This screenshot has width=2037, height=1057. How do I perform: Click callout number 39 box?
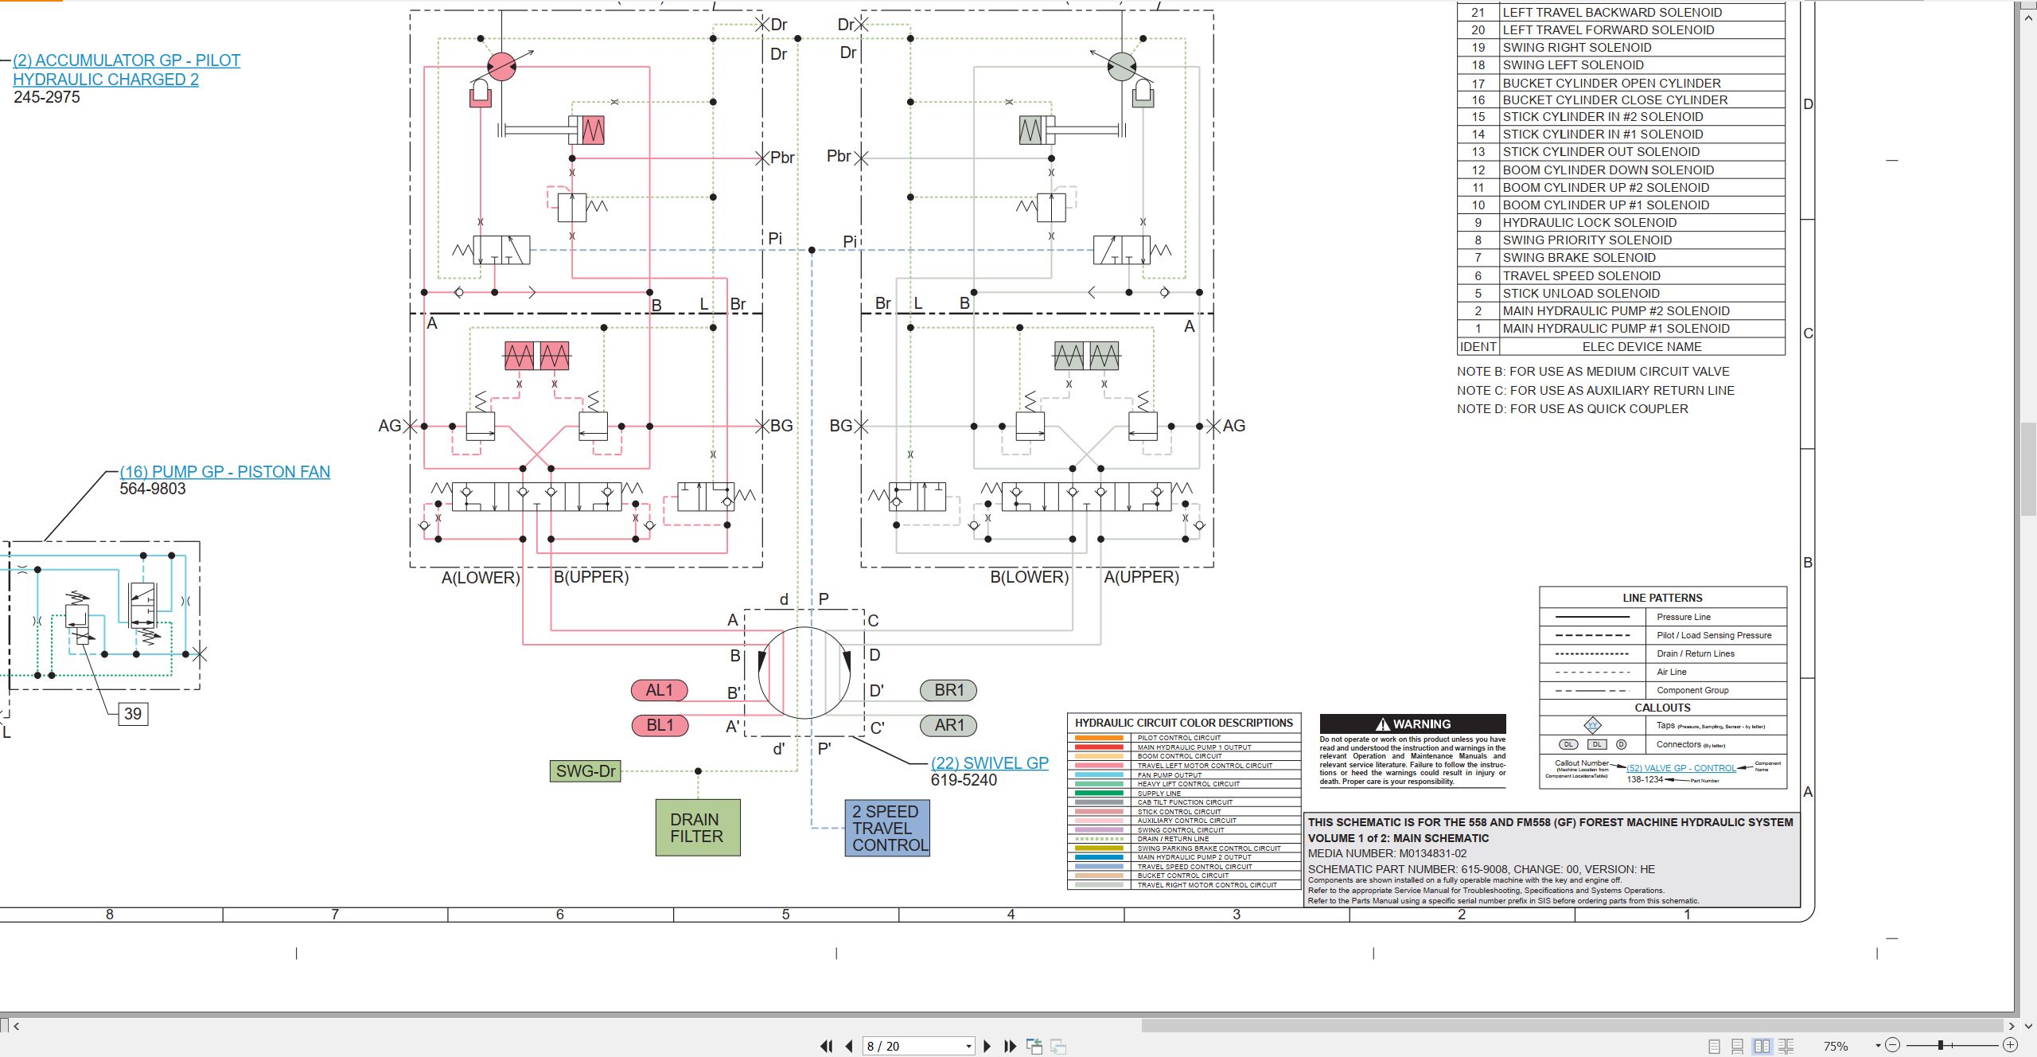[133, 714]
